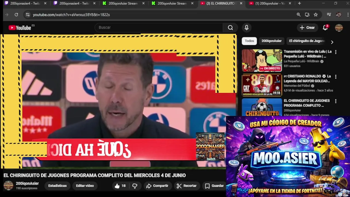Open site information icon beside the URL
This screenshot has height=197, width=350.
pos(27,15)
